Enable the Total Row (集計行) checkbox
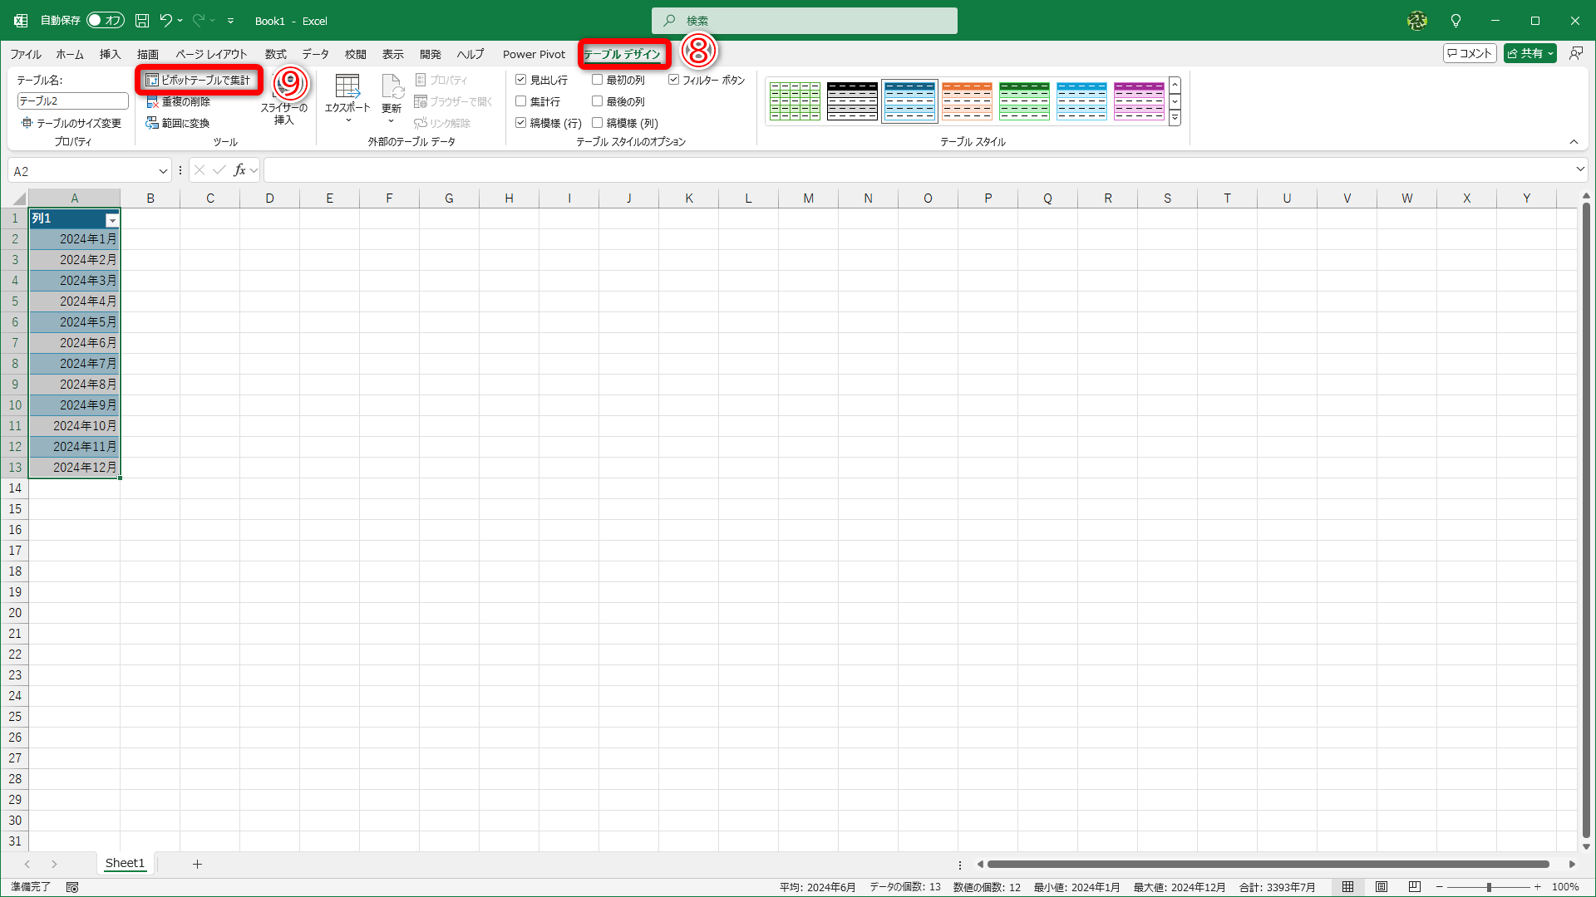1596x897 pixels. (x=521, y=101)
